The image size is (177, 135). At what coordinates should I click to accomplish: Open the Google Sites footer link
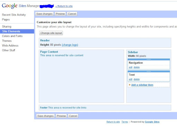152,122
